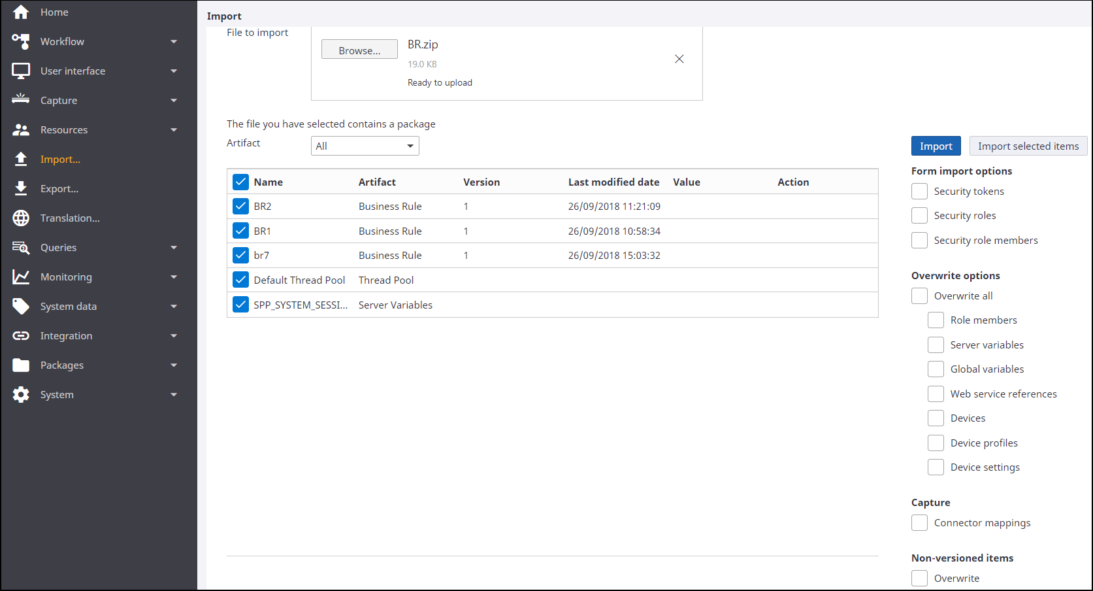Click the Capture scanner icon
The image size is (1093, 591).
coord(21,100)
